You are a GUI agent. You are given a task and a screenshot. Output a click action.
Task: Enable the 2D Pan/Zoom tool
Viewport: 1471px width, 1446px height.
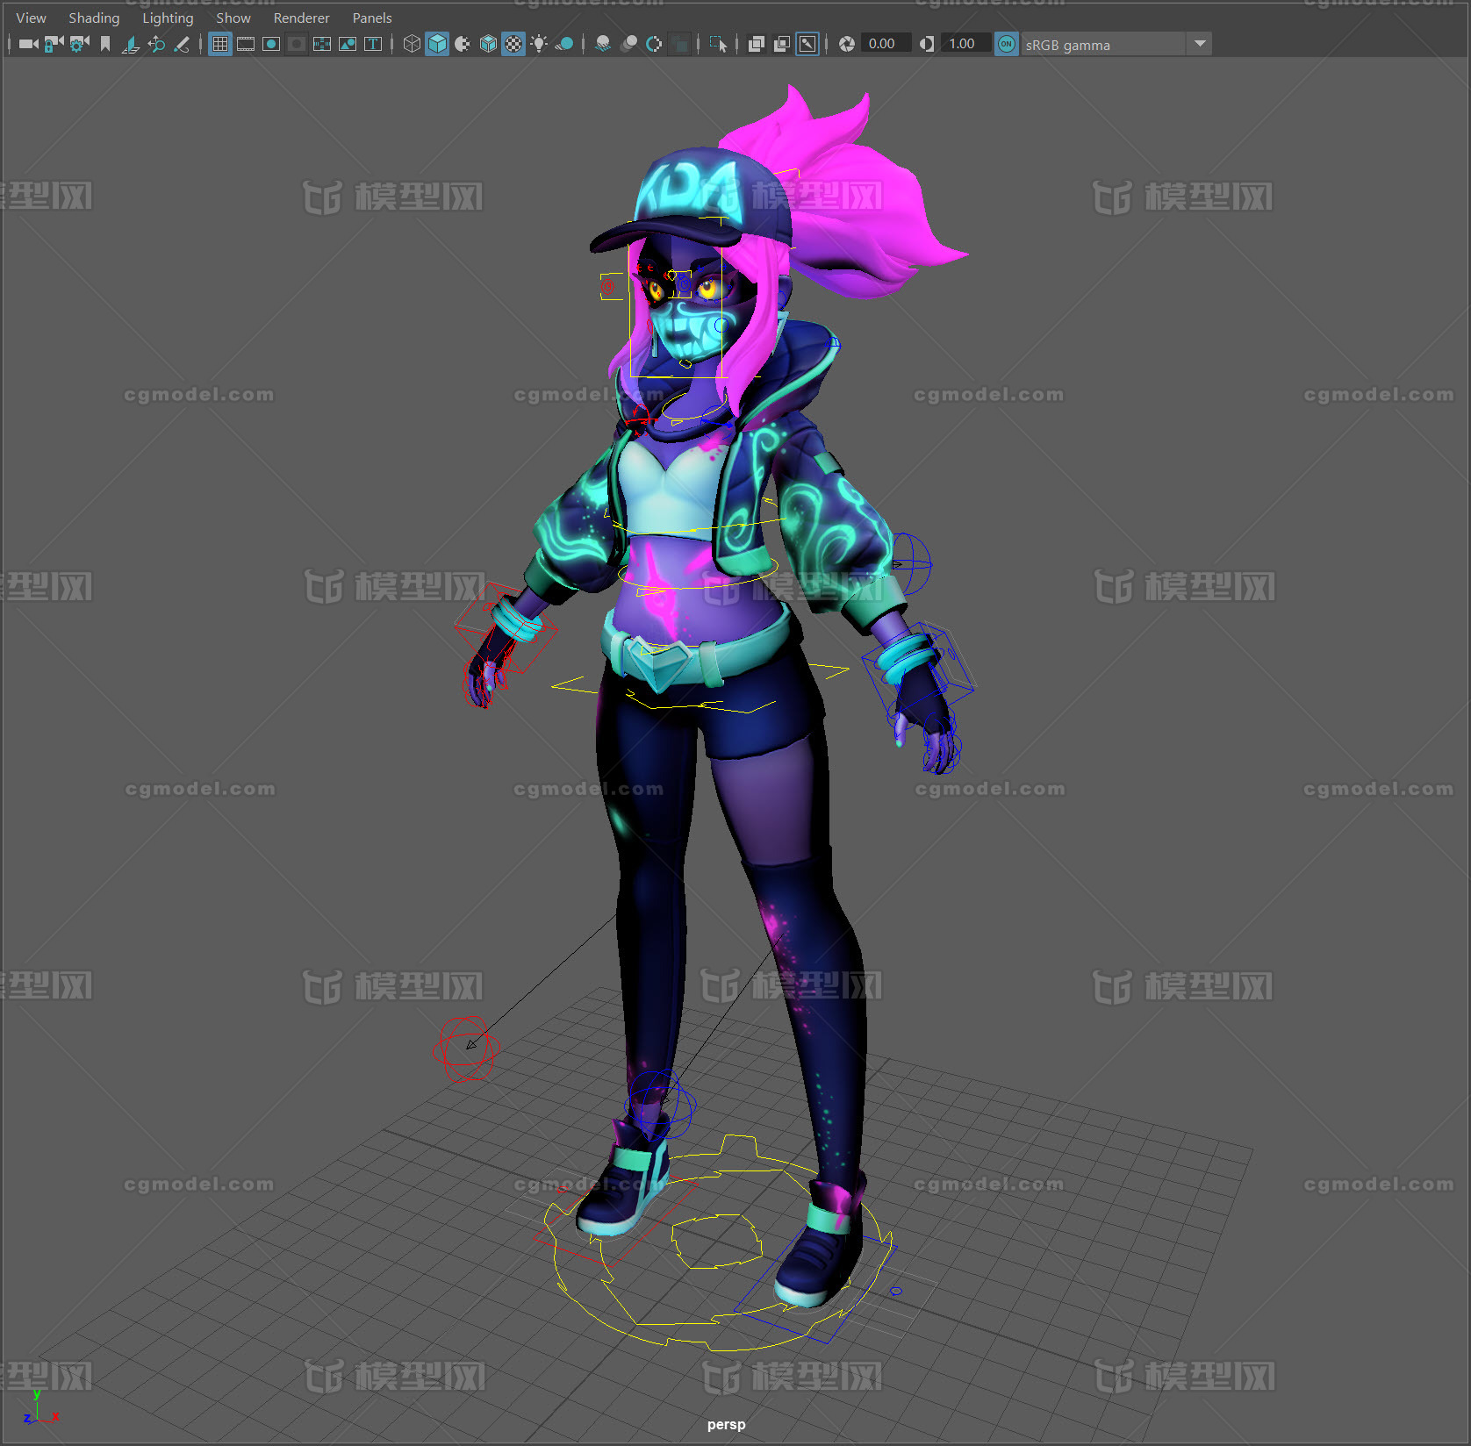156,44
